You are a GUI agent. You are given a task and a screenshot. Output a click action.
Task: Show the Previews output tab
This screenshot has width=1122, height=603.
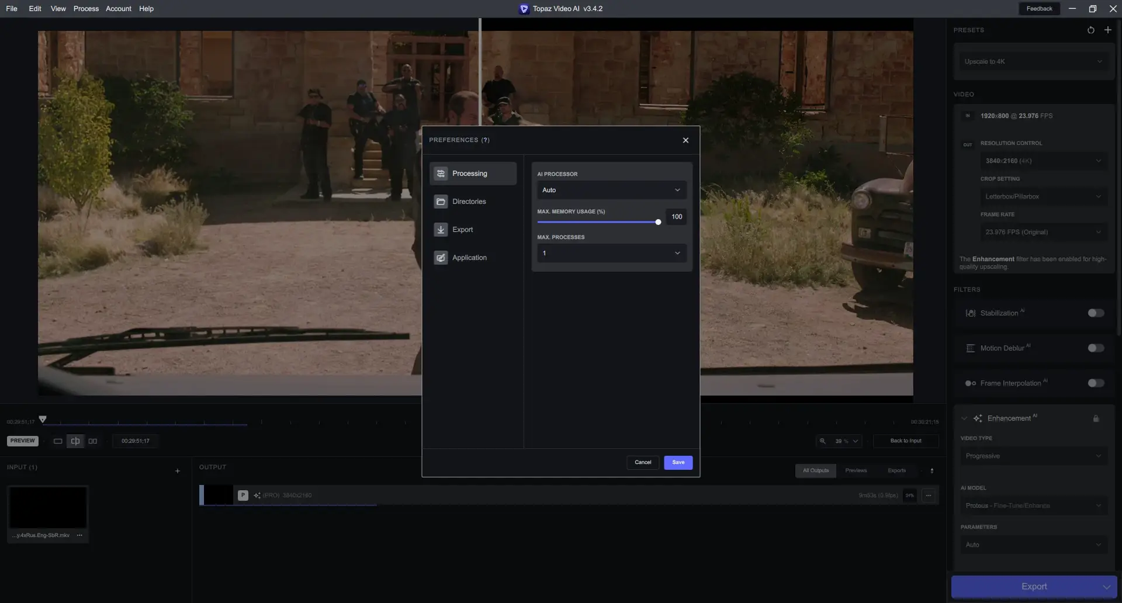(x=856, y=470)
